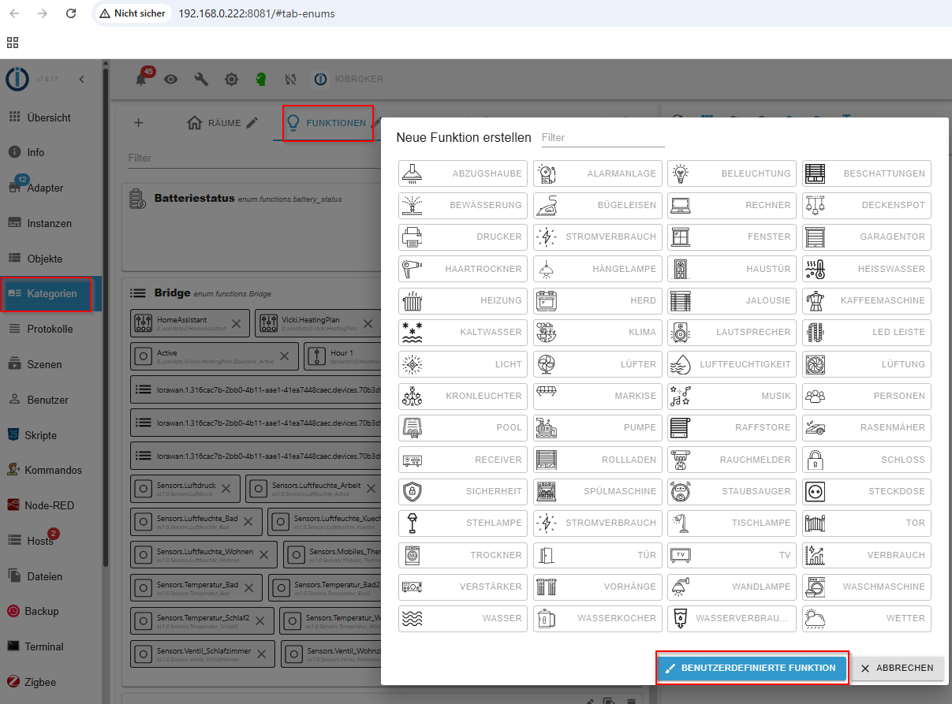This screenshot has height=704, width=952.
Task: Reload the browser page
Action: coord(71,13)
